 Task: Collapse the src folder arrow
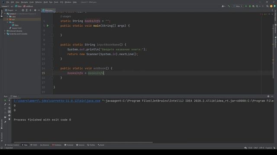tap(8, 22)
